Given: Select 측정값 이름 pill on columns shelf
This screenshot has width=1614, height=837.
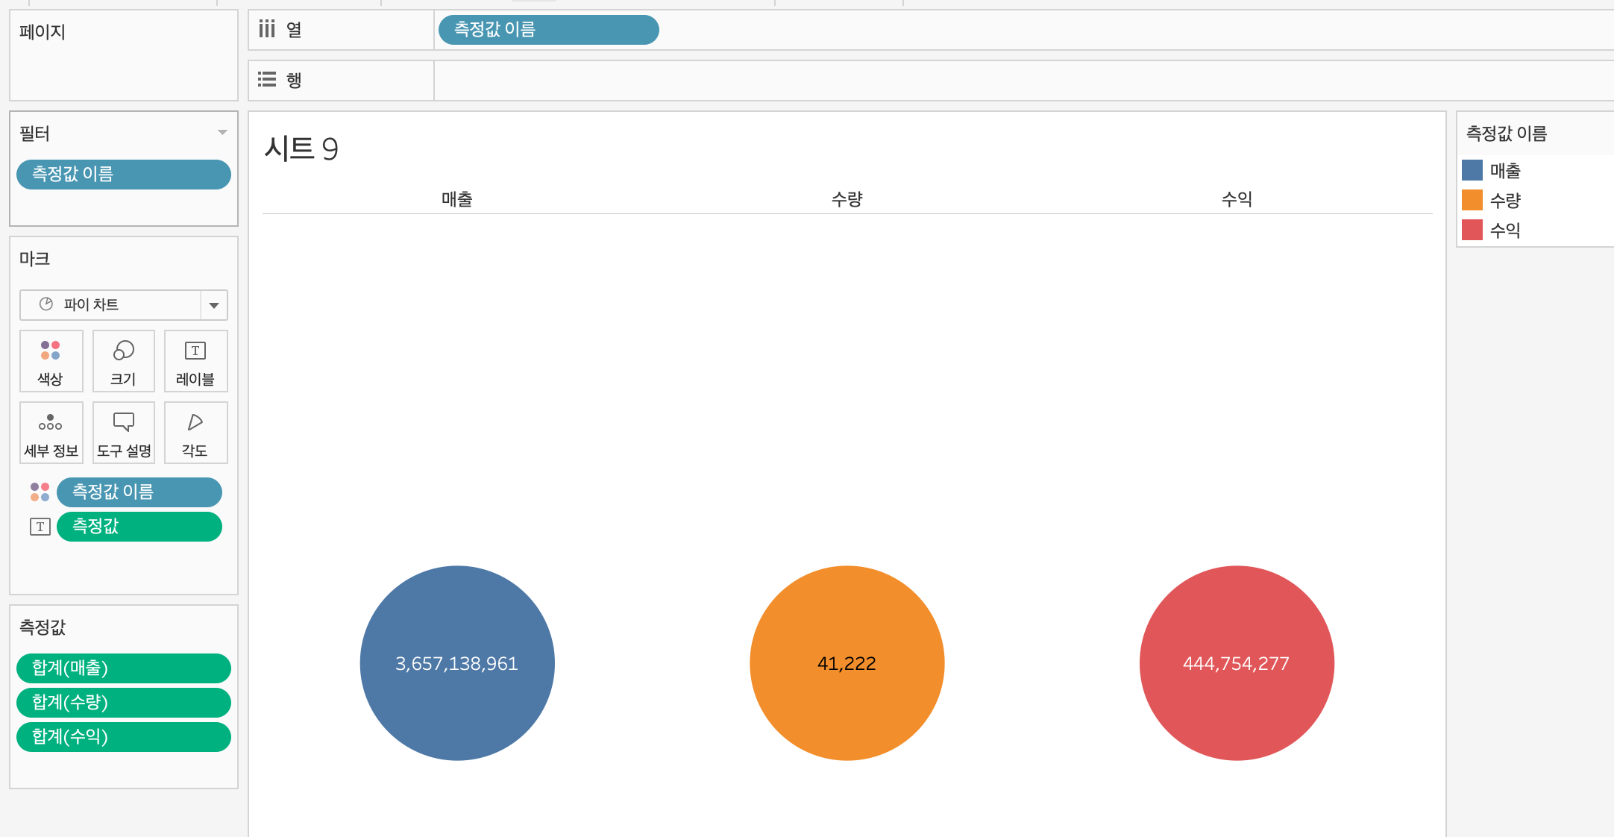Looking at the screenshot, I should pos(548,30).
